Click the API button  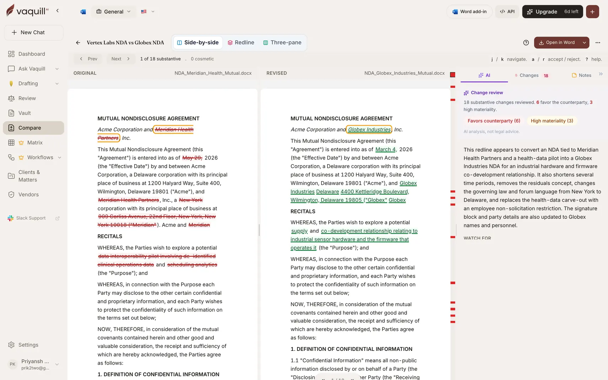point(507,12)
